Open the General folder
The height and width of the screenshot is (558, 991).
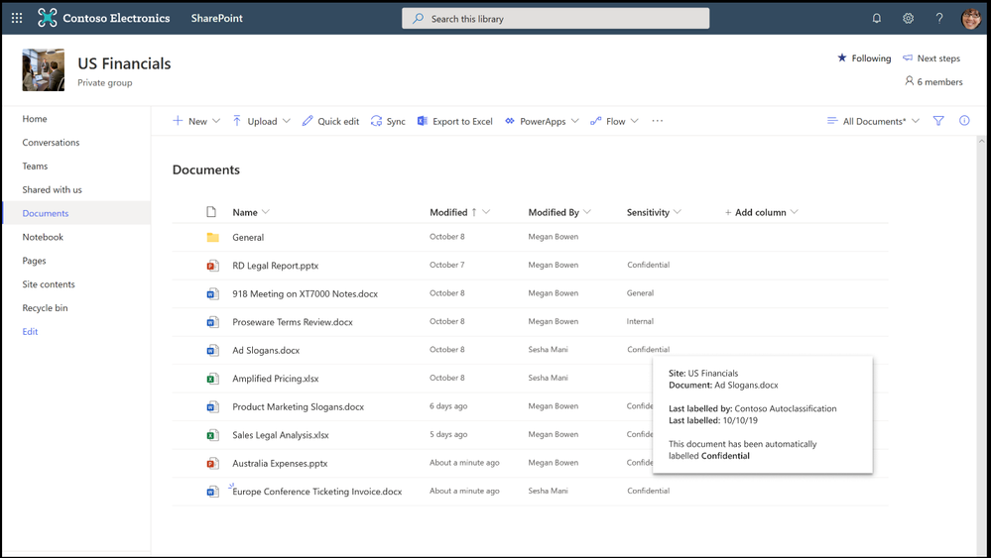tap(248, 237)
